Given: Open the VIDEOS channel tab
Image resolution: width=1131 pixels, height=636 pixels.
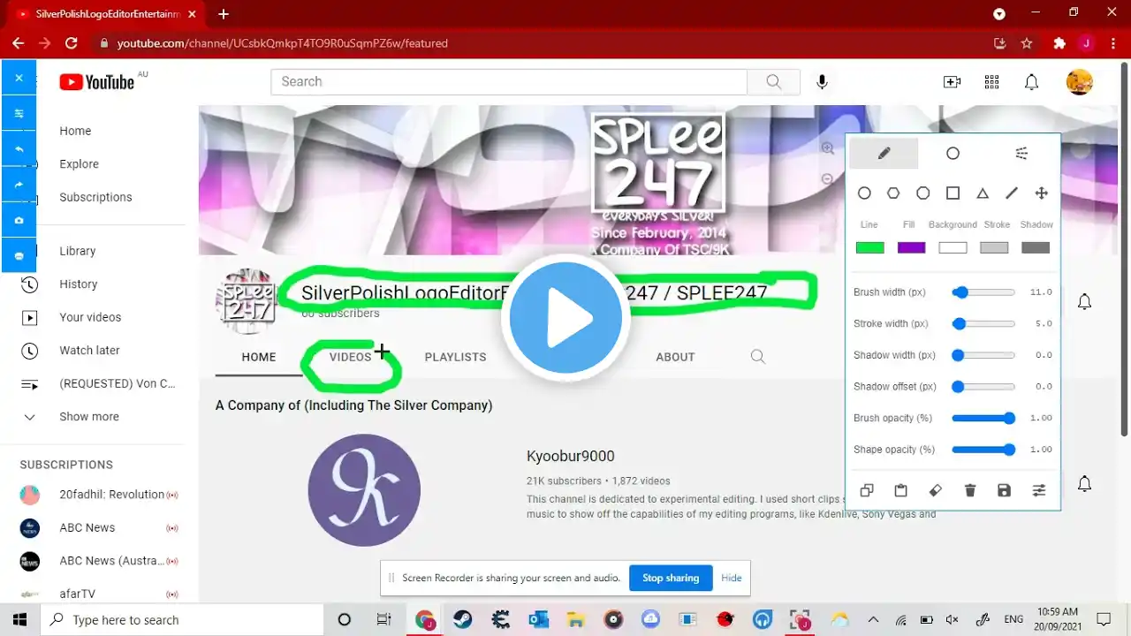Looking at the screenshot, I should click(x=351, y=357).
